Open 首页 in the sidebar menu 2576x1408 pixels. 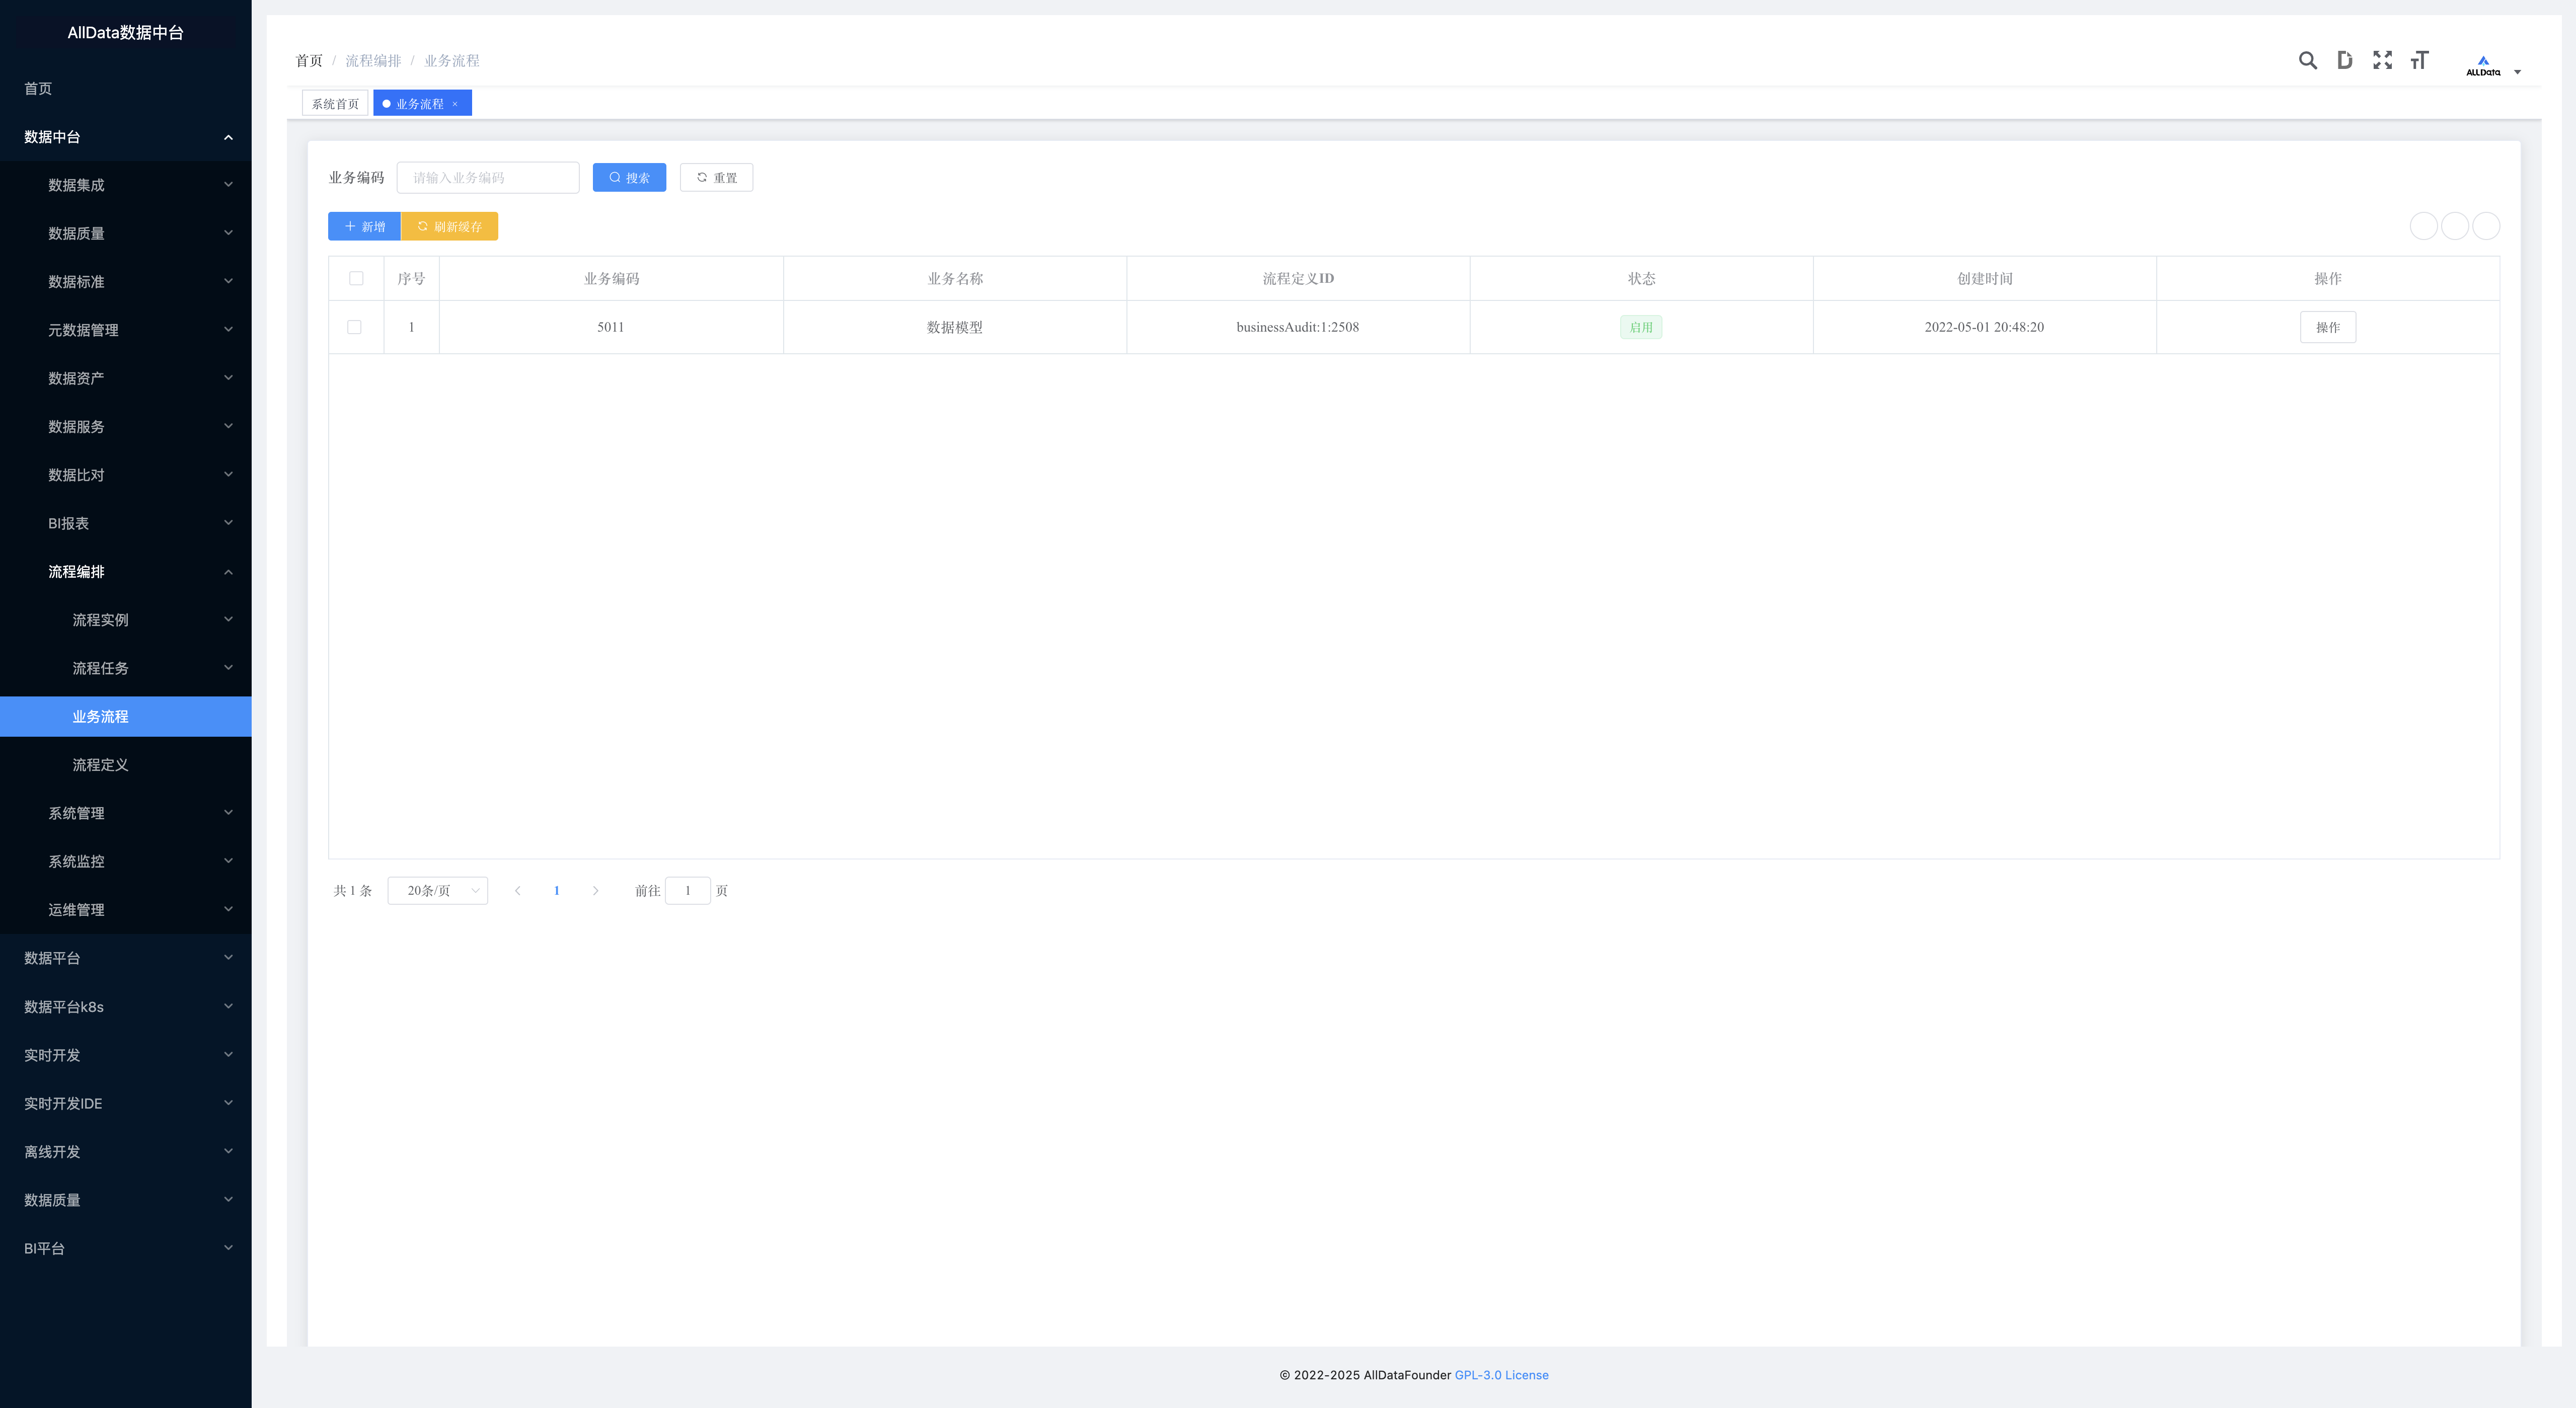click(126, 89)
